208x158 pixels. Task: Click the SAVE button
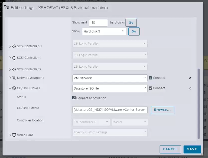pos(192,149)
